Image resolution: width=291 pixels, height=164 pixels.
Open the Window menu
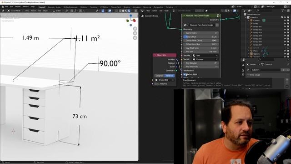coord(25,7)
